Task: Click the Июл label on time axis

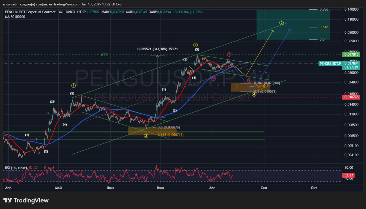Action: click(160, 188)
